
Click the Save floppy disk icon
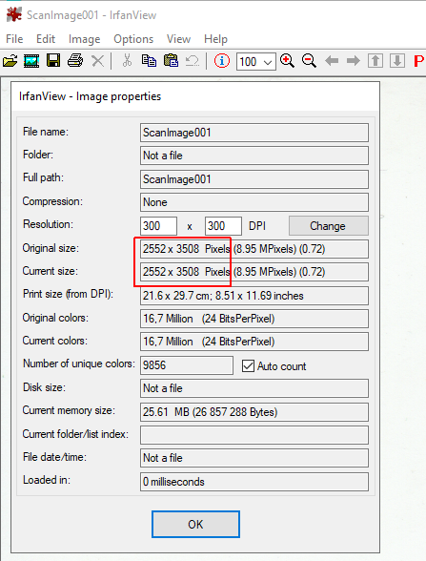point(53,60)
